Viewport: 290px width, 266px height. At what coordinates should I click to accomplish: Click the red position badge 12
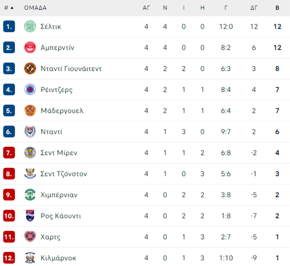click(x=9, y=258)
